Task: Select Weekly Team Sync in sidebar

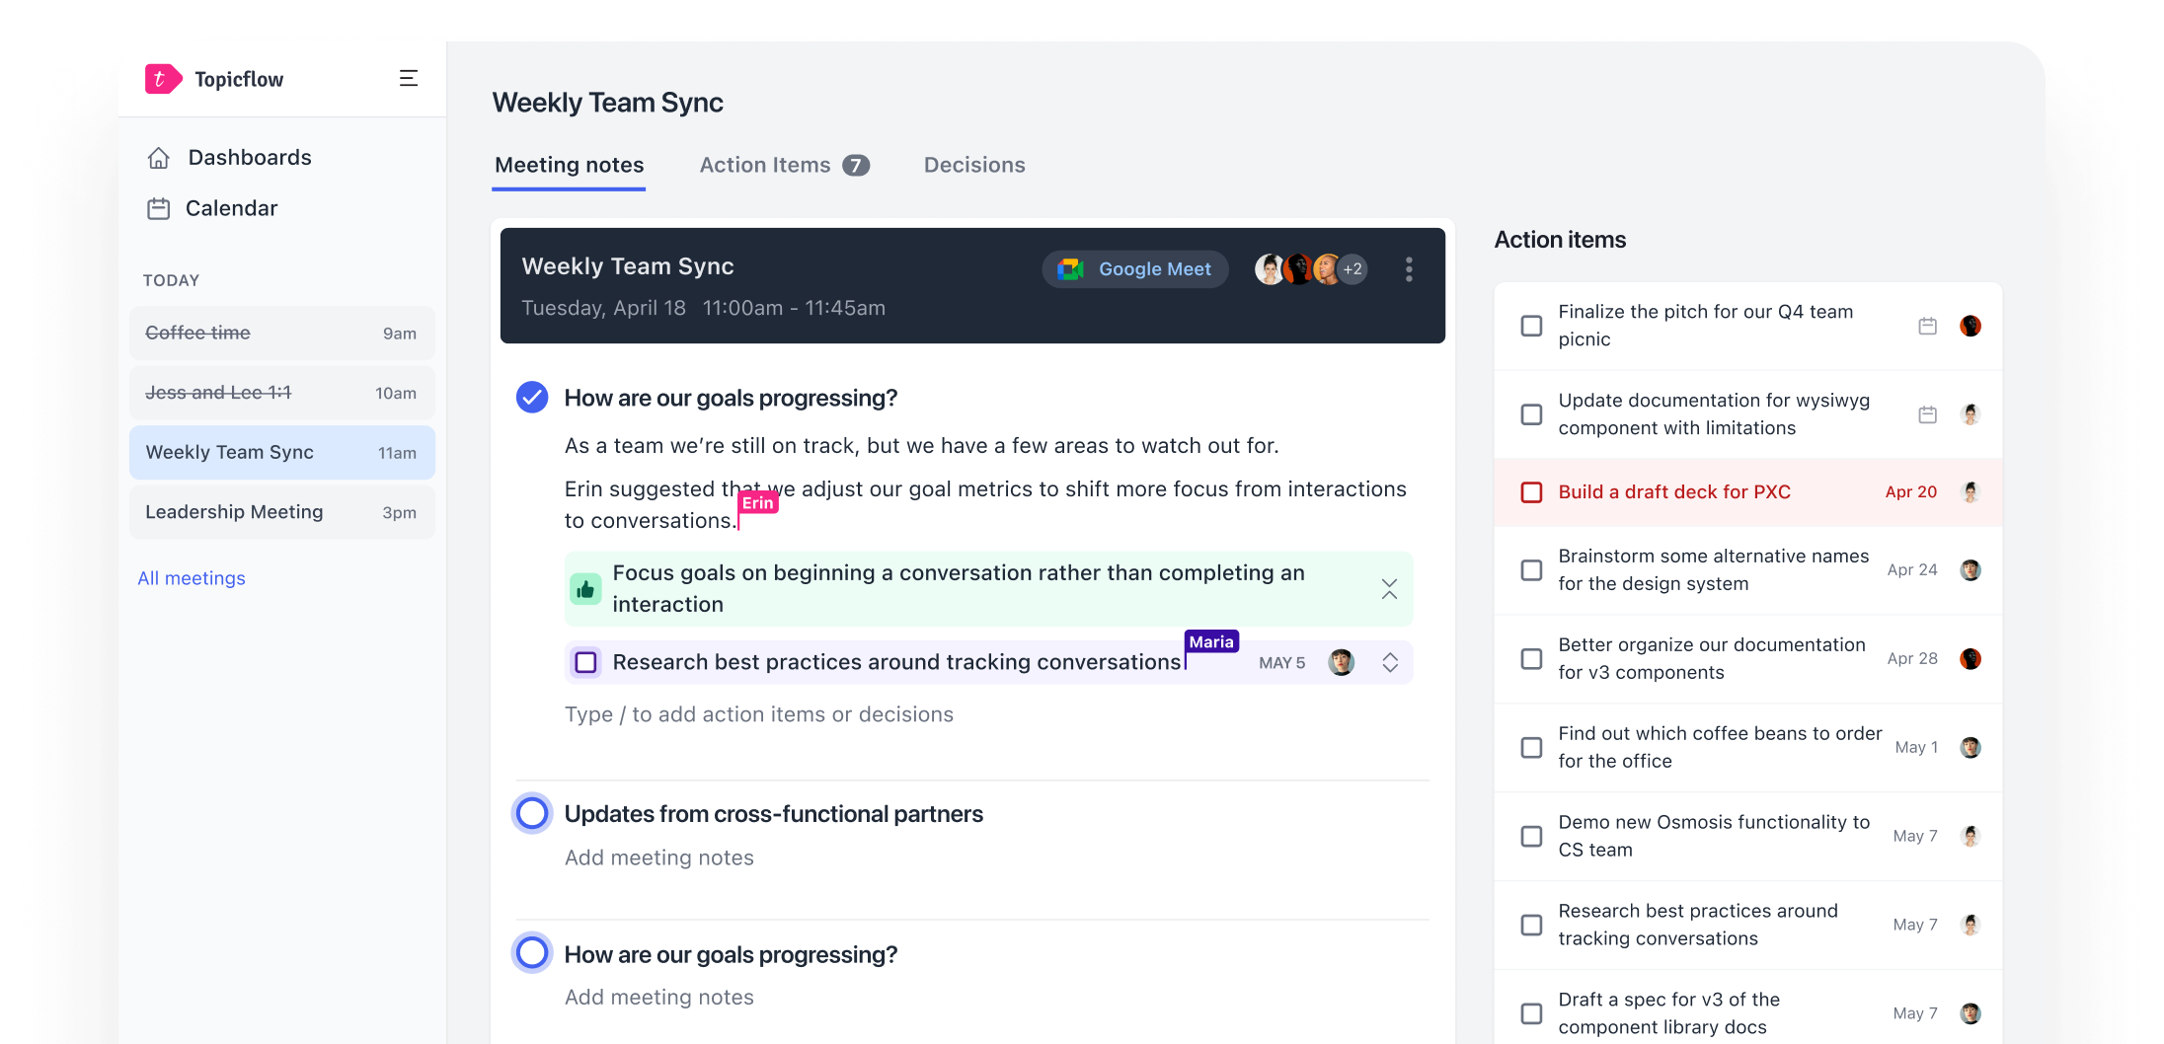Action: tap(282, 453)
